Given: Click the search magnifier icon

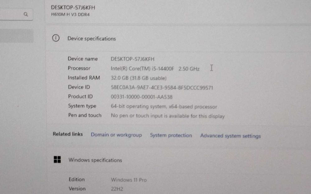Looking at the screenshot, I should [26, 14].
